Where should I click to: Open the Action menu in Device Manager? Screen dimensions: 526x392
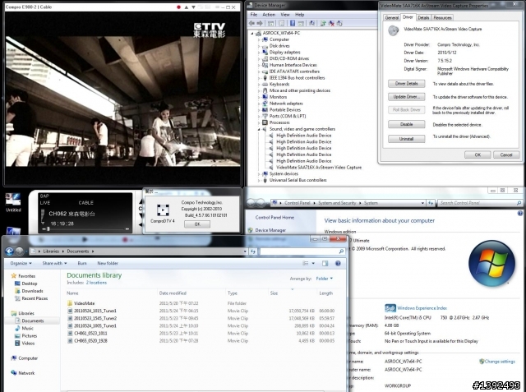(x=269, y=15)
